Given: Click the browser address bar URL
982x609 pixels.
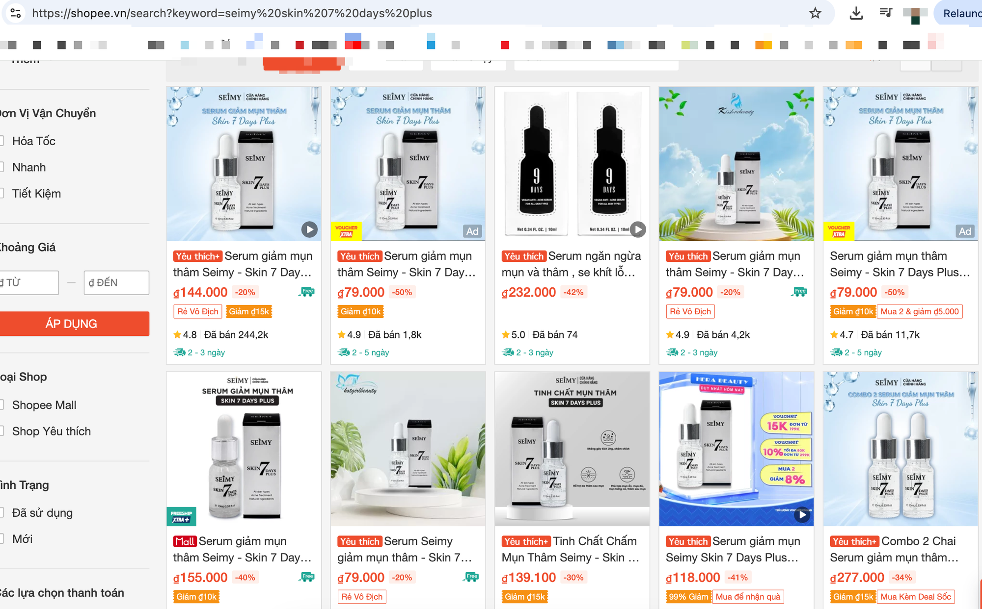Looking at the screenshot, I should tap(232, 13).
